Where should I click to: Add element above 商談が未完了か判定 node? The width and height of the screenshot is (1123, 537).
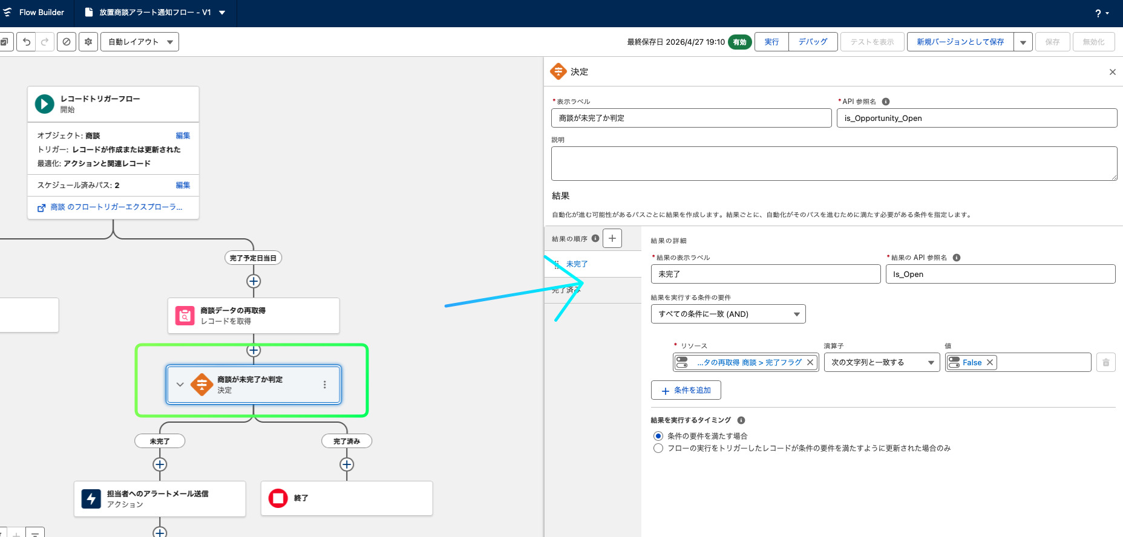click(x=254, y=351)
